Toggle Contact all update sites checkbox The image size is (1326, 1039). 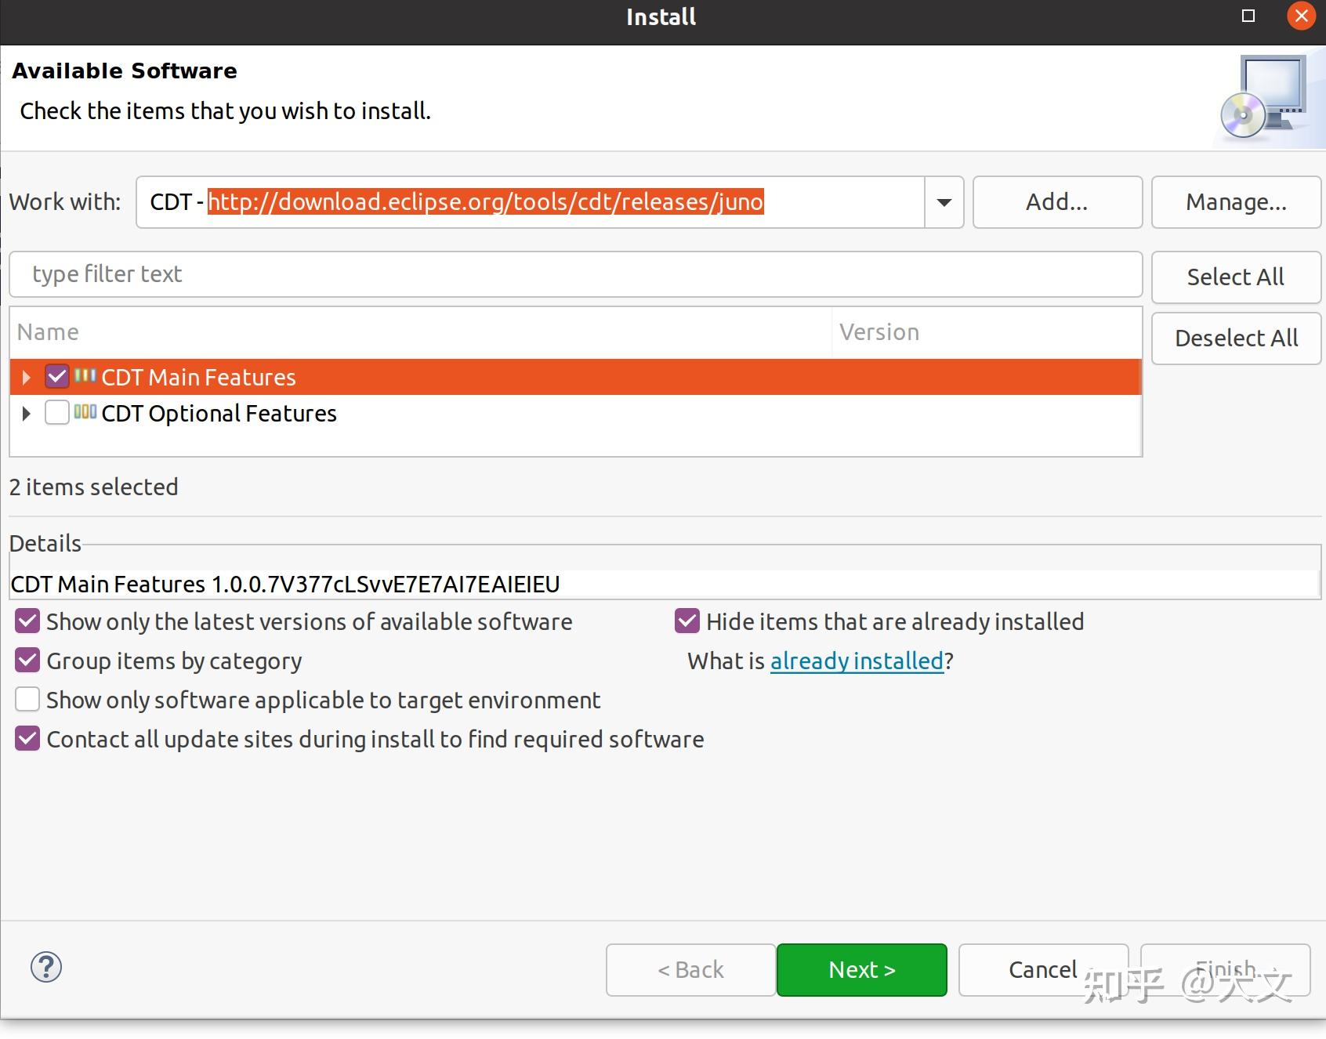27,739
